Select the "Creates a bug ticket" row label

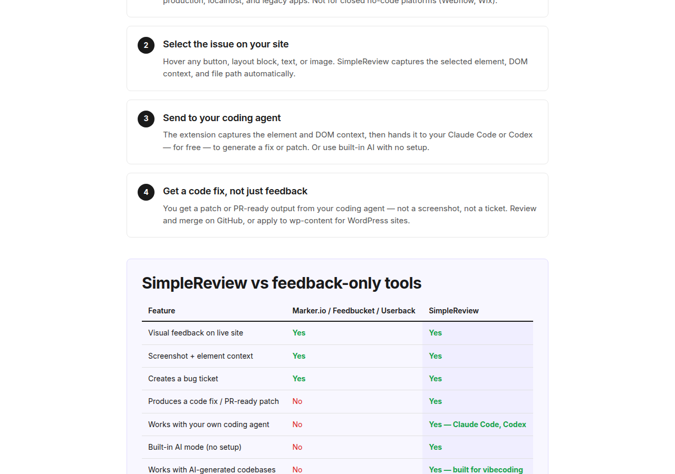coord(183,379)
